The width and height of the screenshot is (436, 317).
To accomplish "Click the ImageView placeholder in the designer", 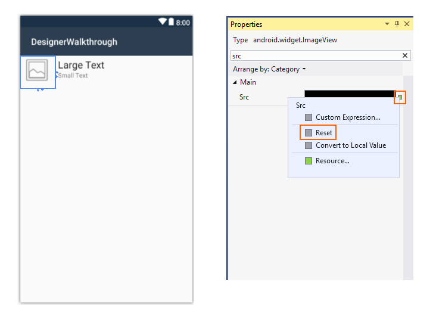I will 38,72.
